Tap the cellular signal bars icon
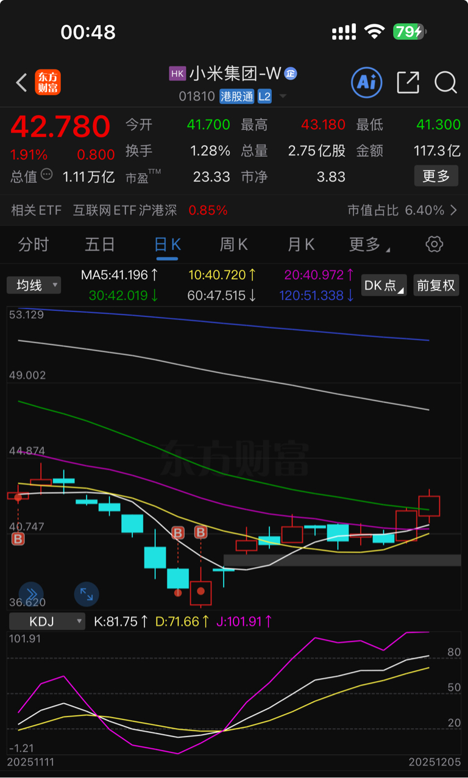The image size is (468, 778). [344, 32]
